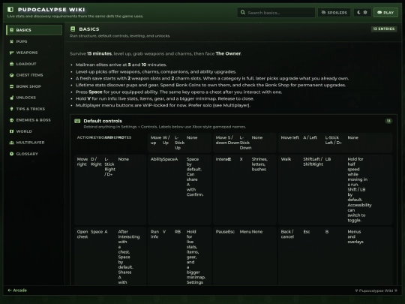The image size is (405, 304).
Task: Focus the Search basics field
Action: [276, 13]
